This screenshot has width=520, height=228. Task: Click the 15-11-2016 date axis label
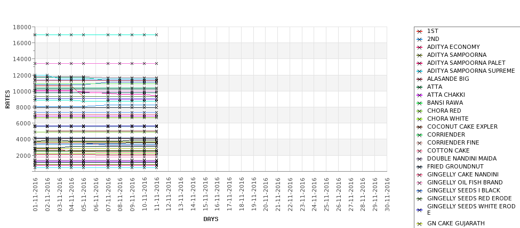tap(205, 194)
